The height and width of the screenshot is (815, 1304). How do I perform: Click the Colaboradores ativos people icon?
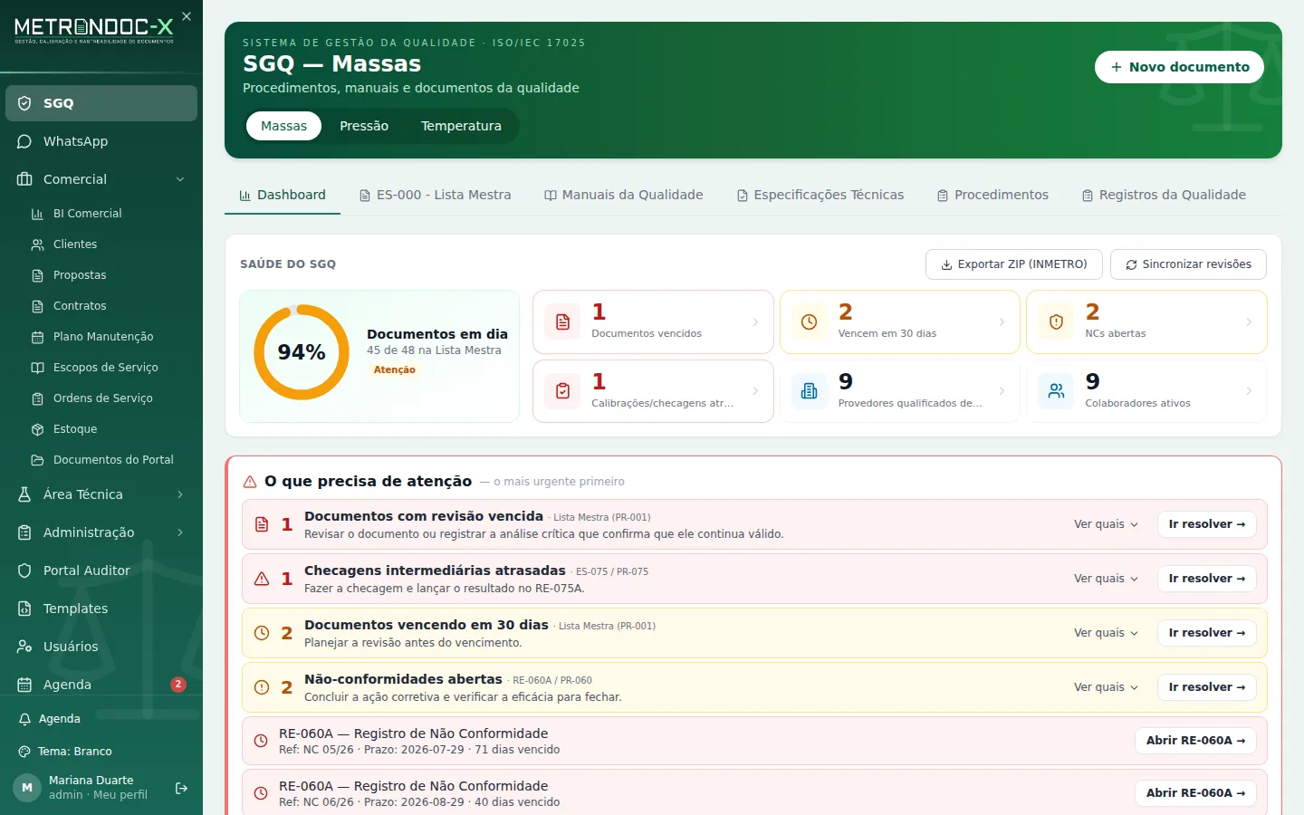[1056, 391]
